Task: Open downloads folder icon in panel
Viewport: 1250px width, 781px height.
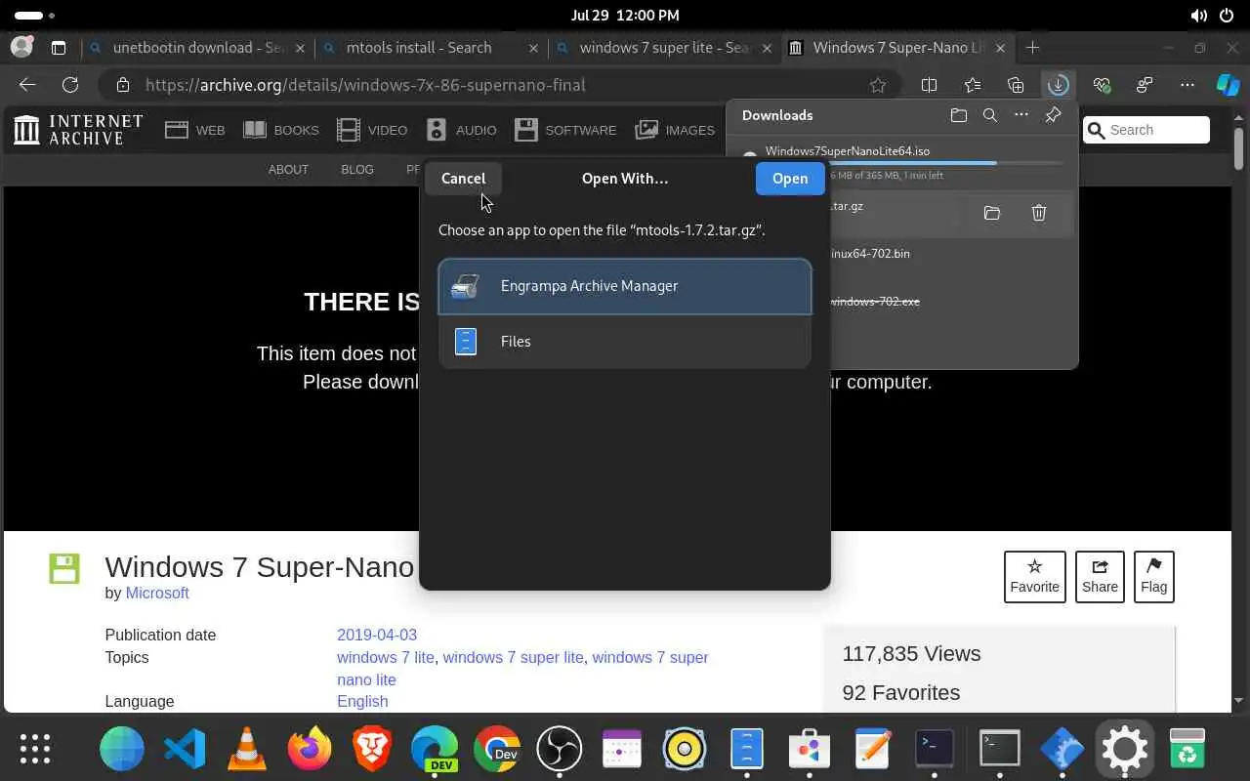Action: pos(958,115)
